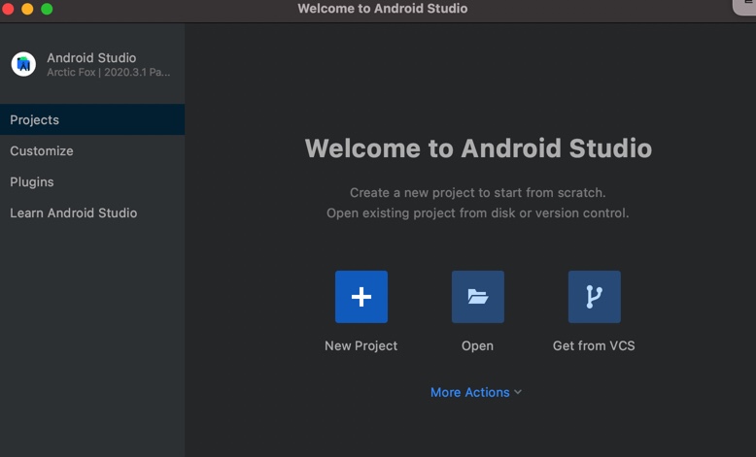Open Learn Android Studio section
Screen dimensions: 756x457
point(92,212)
